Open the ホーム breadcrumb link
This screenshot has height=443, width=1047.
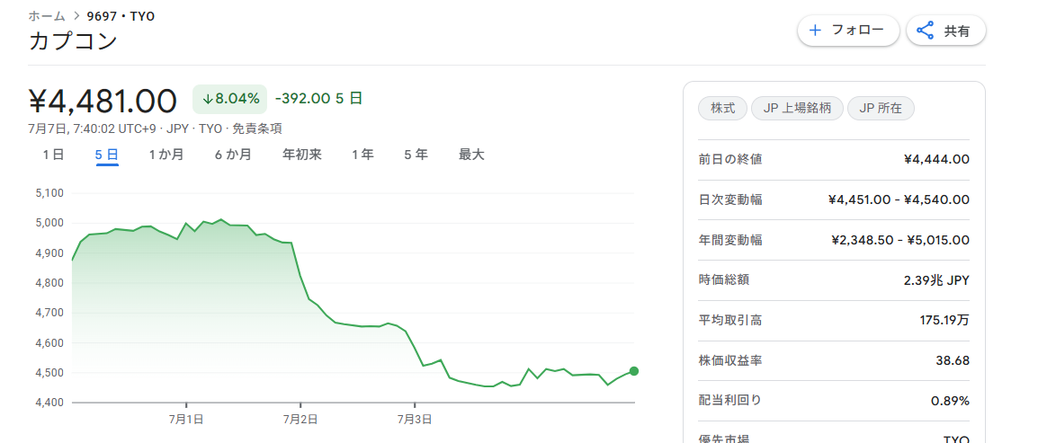click(x=47, y=16)
